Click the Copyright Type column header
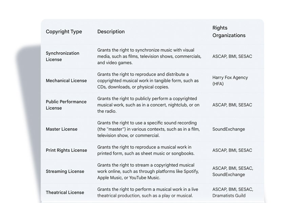305x203 pixels. point(64,32)
